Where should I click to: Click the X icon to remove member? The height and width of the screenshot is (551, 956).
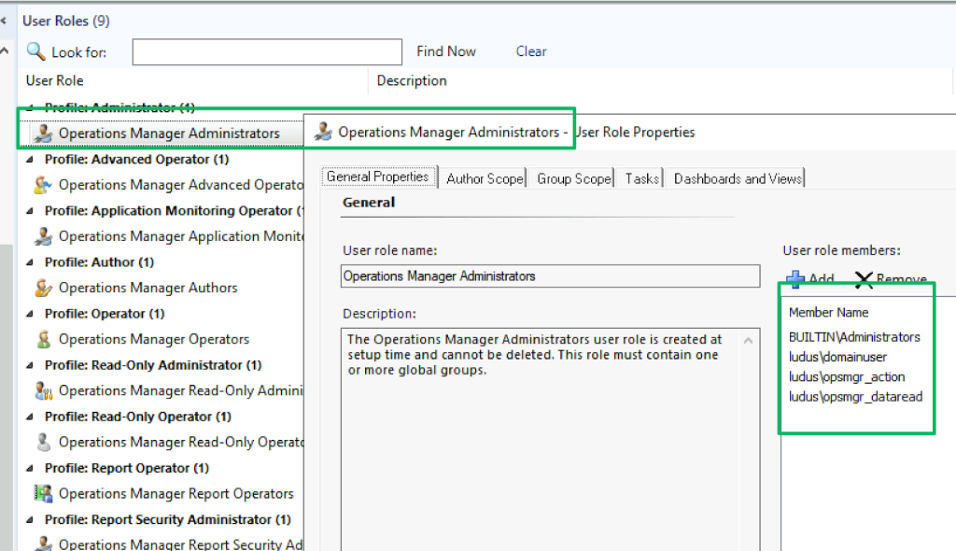864,279
